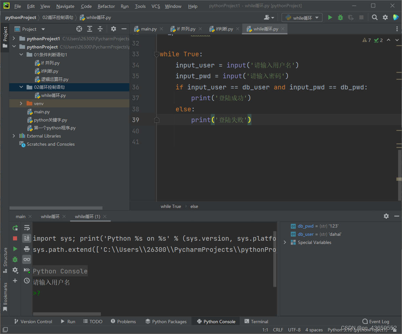Click the while True breadcrumb above the console

coord(171,206)
